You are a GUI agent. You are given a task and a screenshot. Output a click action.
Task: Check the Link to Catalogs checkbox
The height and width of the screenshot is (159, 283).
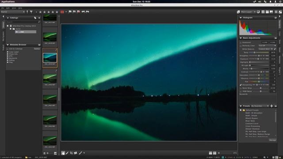click(x=8, y=49)
